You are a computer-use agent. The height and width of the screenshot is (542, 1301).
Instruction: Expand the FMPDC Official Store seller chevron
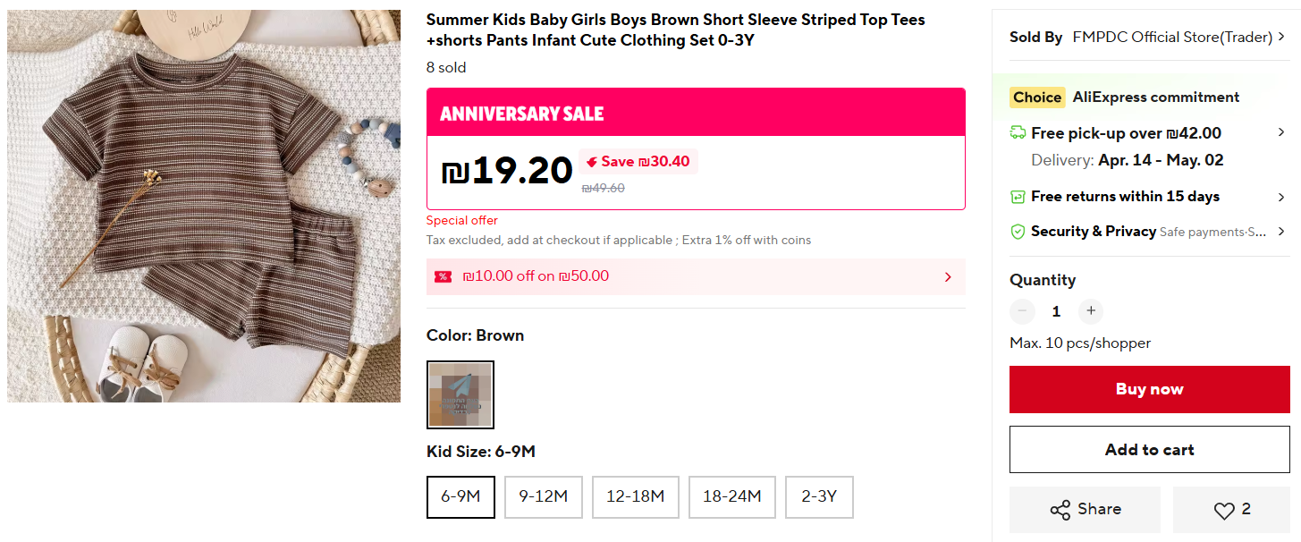[1281, 38]
